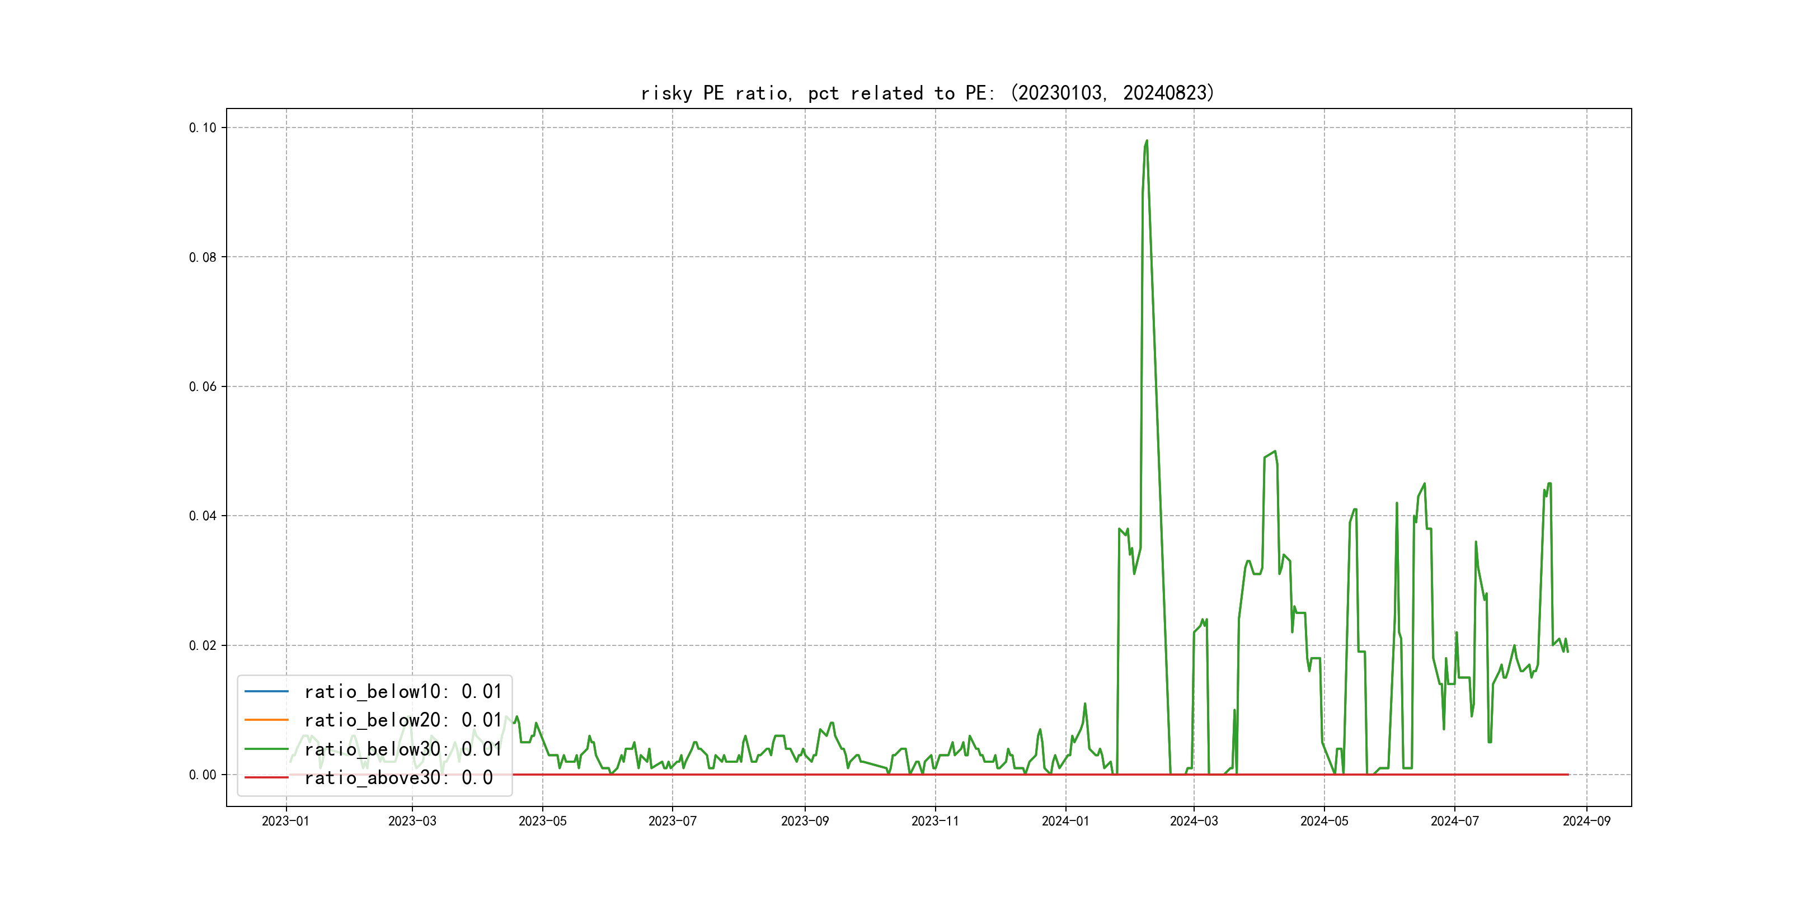Click the blue legend line swatch
This screenshot has width=1813, height=906.
(x=266, y=691)
